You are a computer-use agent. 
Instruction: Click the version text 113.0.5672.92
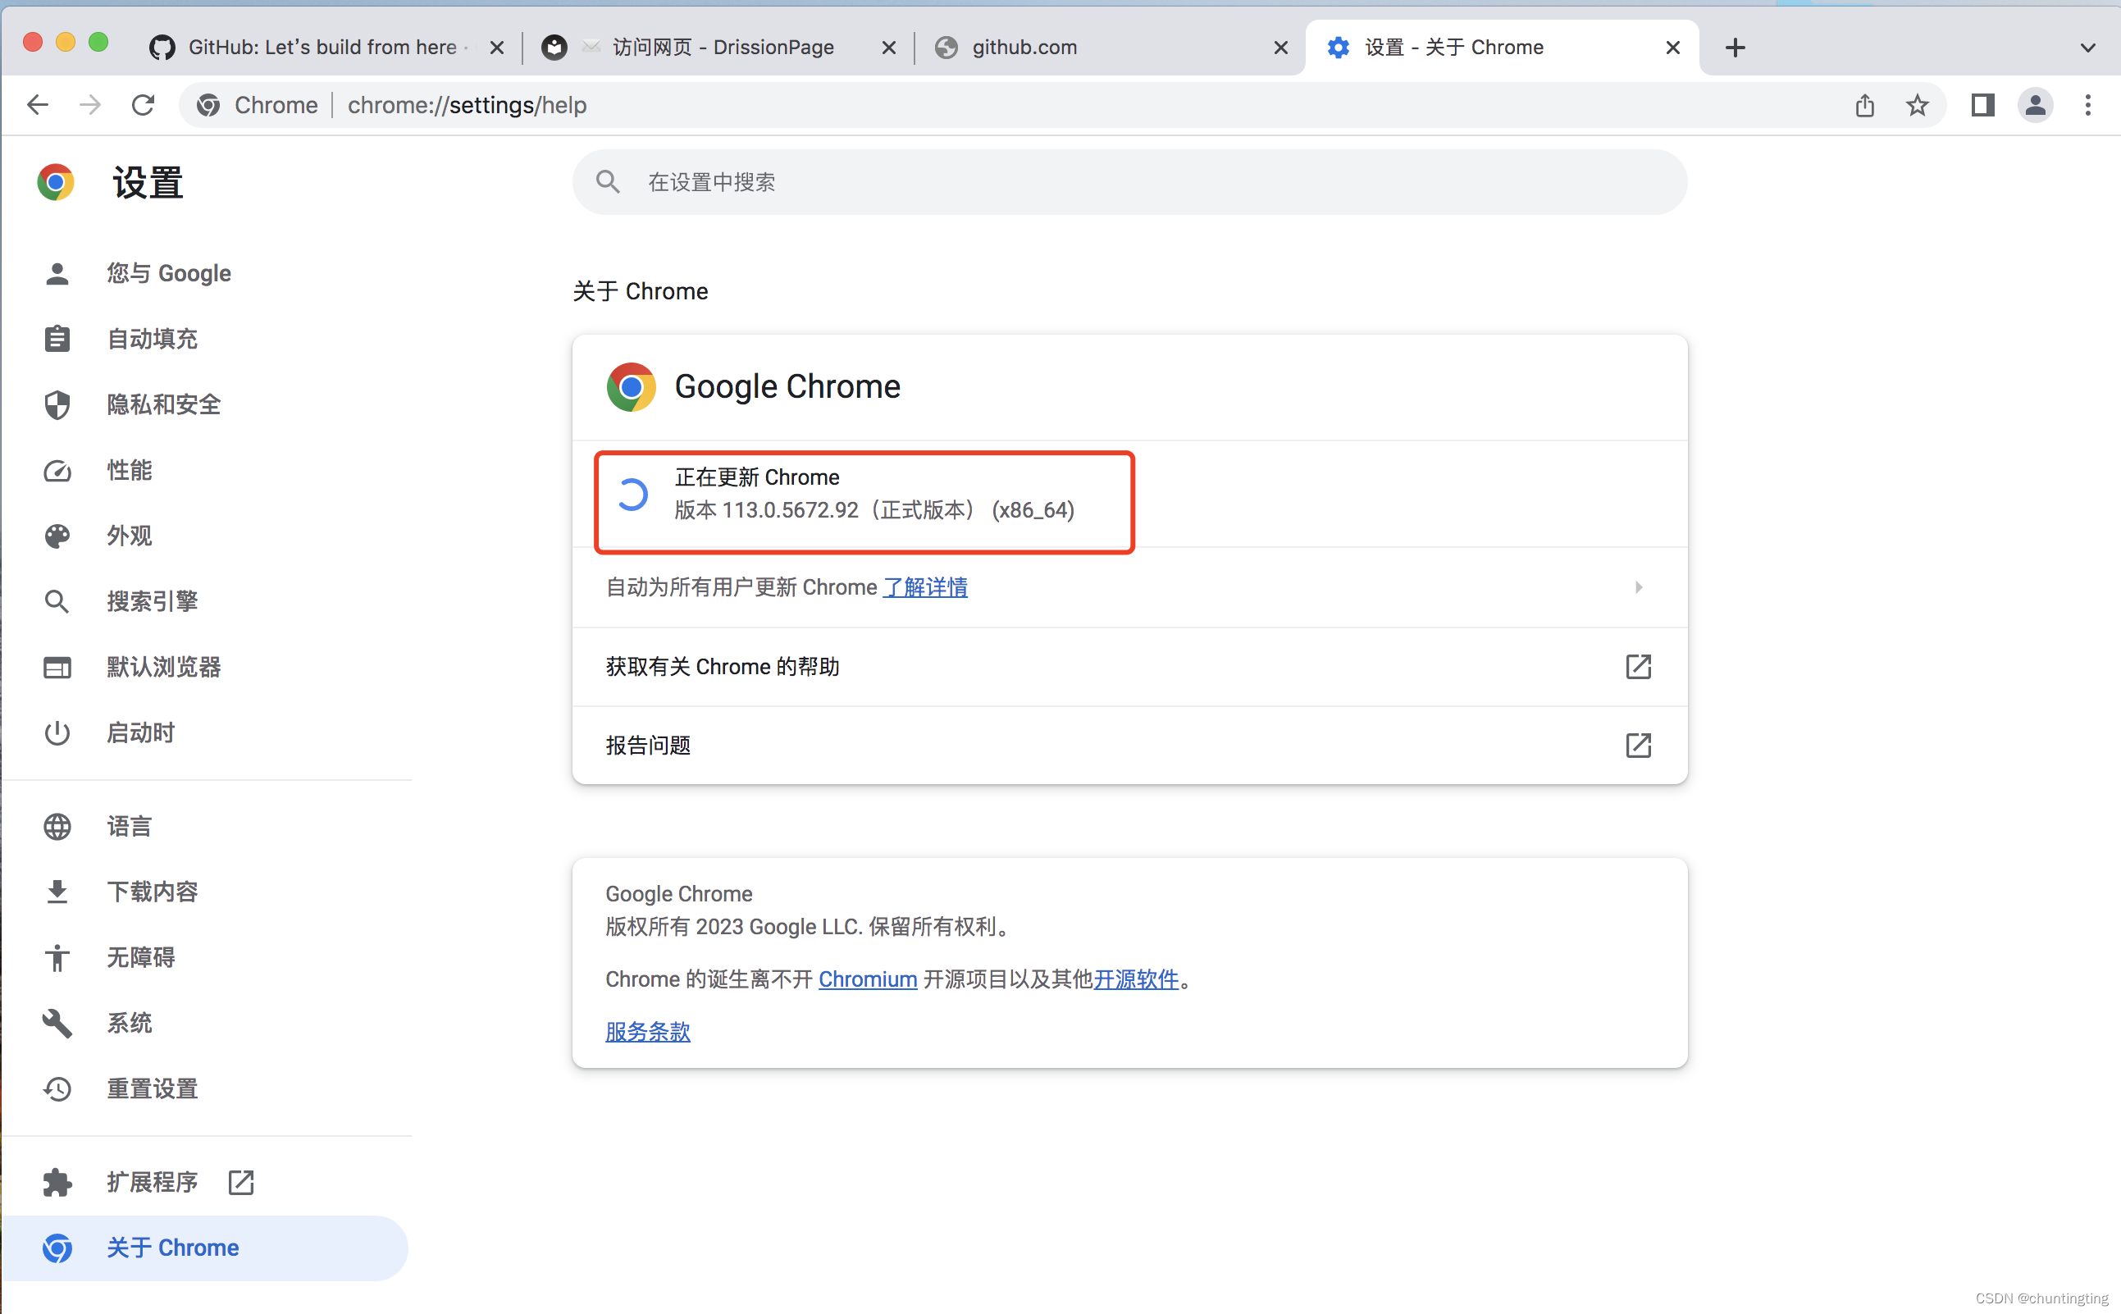(x=790, y=510)
